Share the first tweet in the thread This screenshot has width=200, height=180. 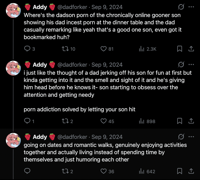click(x=191, y=49)
